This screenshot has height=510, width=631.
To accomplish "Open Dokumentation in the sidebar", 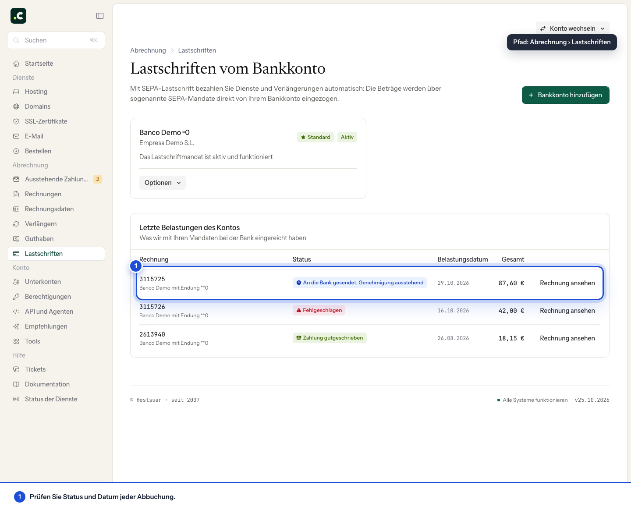I will coord(56,384).
